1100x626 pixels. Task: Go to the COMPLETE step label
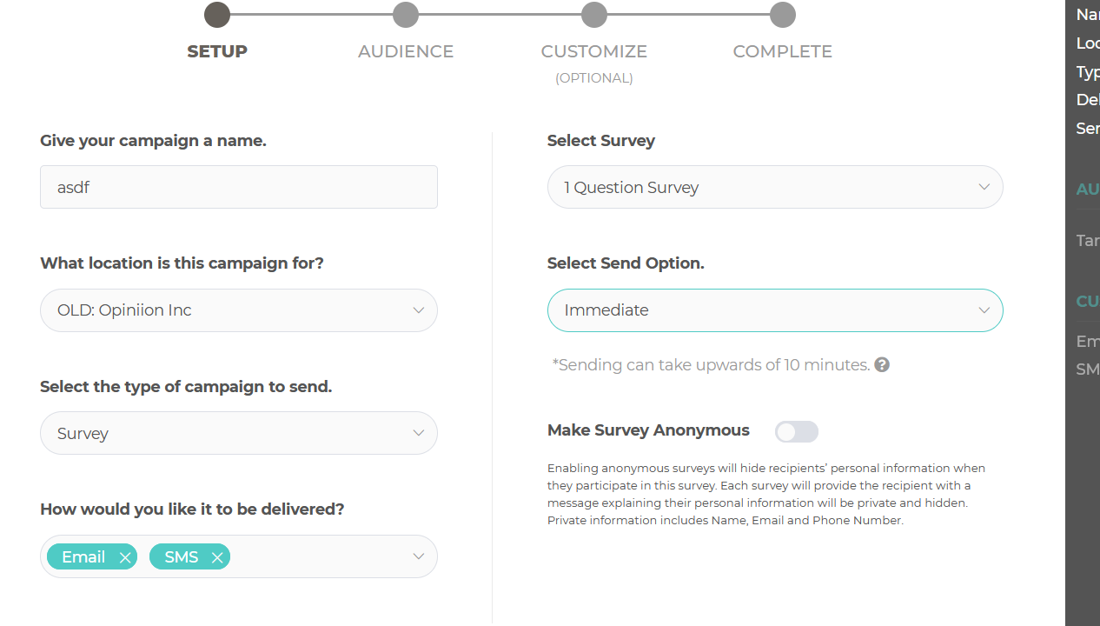click(x=783, y=51)
